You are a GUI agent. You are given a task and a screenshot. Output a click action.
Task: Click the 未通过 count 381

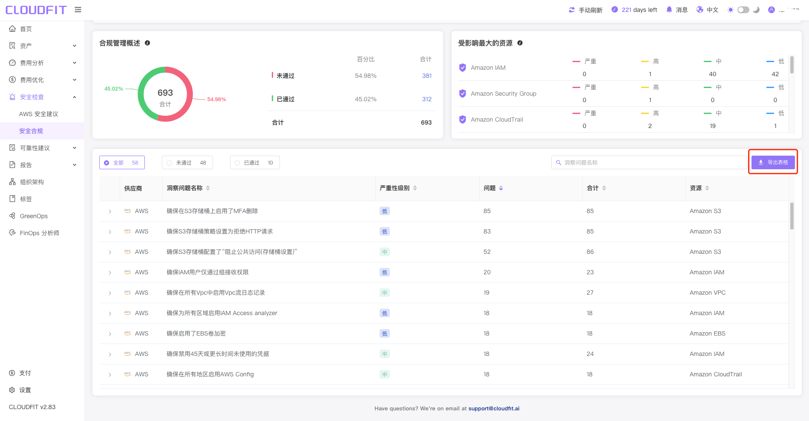pyautogui.click(x=427, y=76)
